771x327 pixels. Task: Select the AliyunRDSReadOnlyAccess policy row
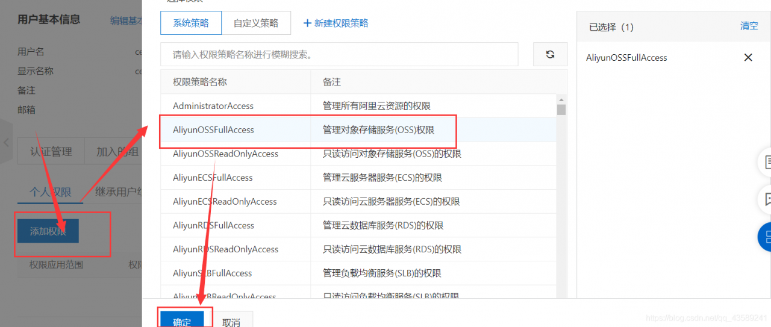tap(358, 249)
